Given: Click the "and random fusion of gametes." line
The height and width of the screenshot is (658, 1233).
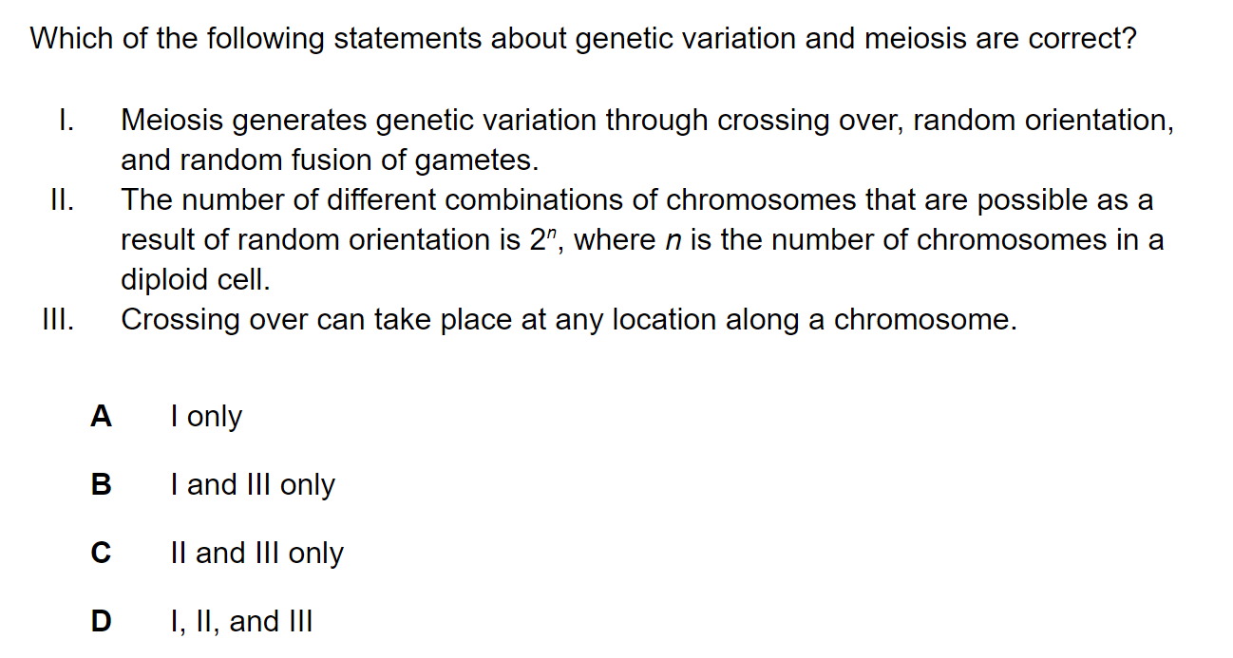Looking at the screenshot, I should pos(330,161).
